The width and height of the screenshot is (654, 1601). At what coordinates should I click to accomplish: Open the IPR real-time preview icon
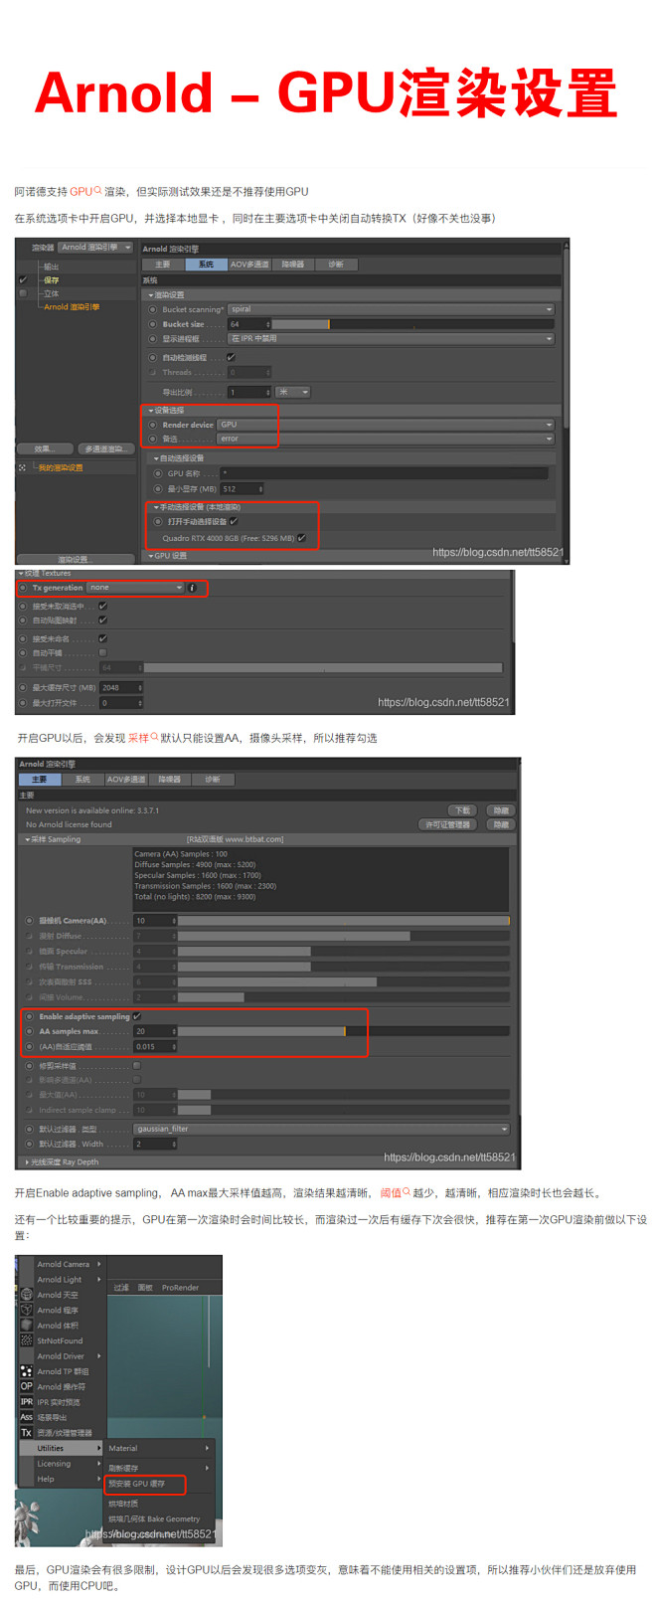coord(27,1402)
